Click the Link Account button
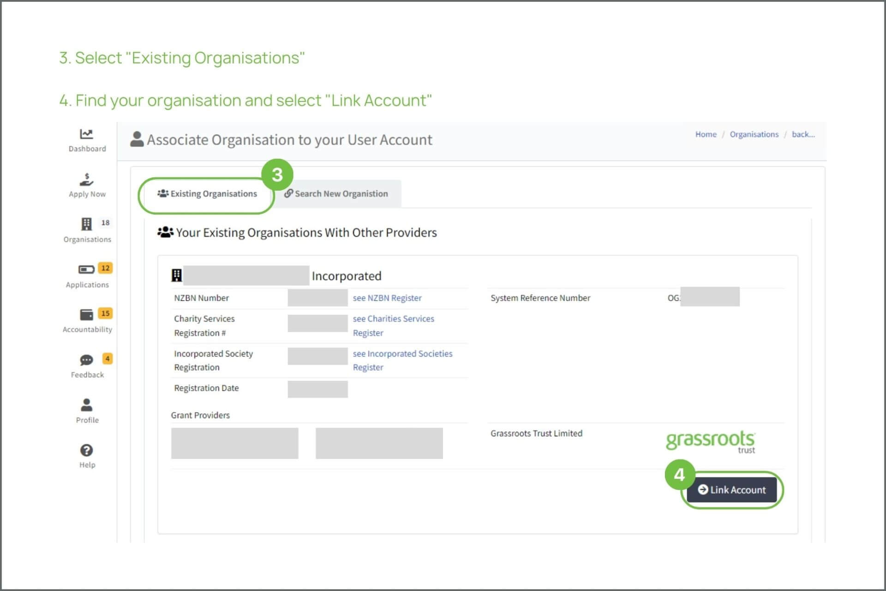 (732, 490)
